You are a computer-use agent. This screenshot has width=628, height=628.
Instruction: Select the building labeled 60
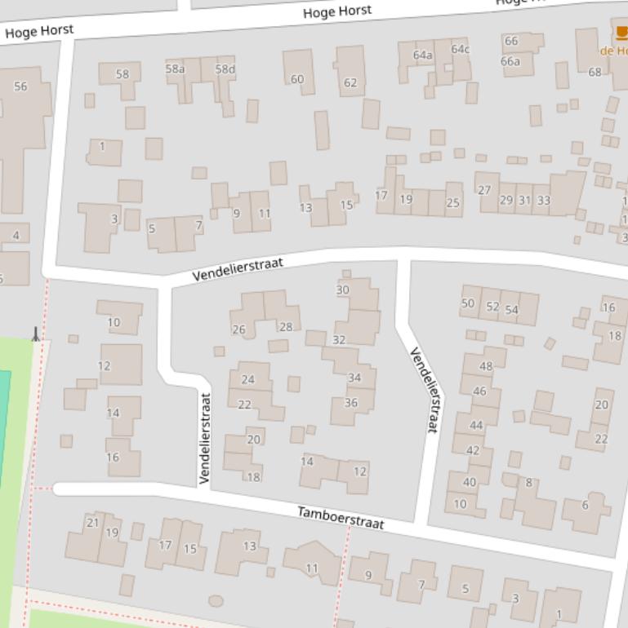297,79
